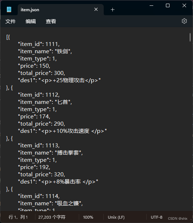Open the 编辑 menu

[x=31, y=21]
